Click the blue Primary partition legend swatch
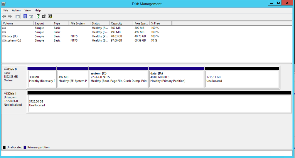Viewport: 295px width, 158px height. 25,147
